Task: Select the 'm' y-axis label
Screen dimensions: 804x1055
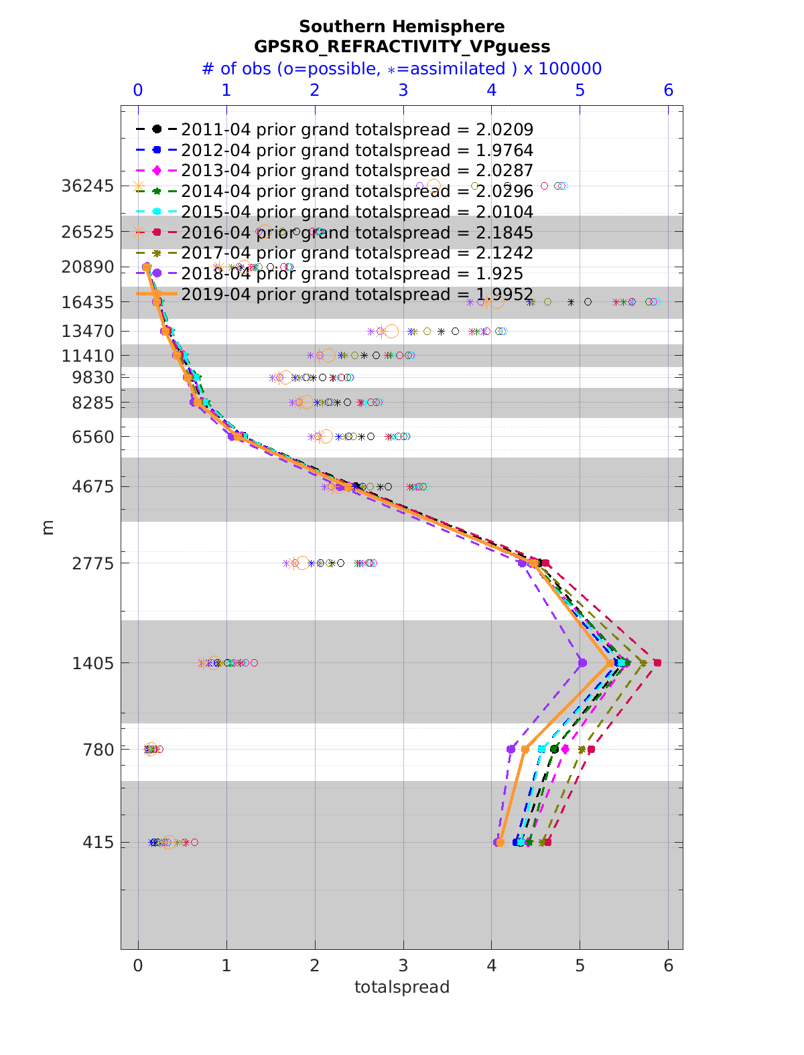Action: (x=48, y=528)
